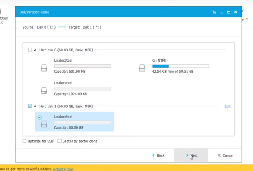The width and height of the screenshot is (253, 171).
Task: Click the 'Capacity: 60.00 GB' text
Action: [x=69, y=128]
